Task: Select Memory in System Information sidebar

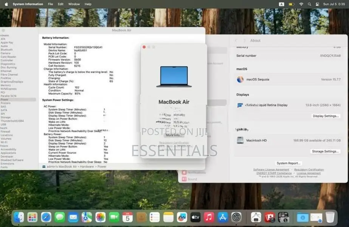Action: click(x=6, y=86)
